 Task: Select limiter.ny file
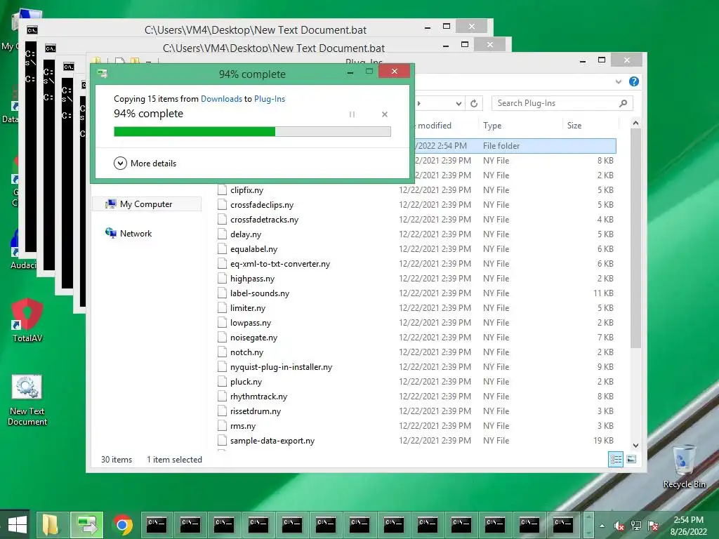pos(248,308)
